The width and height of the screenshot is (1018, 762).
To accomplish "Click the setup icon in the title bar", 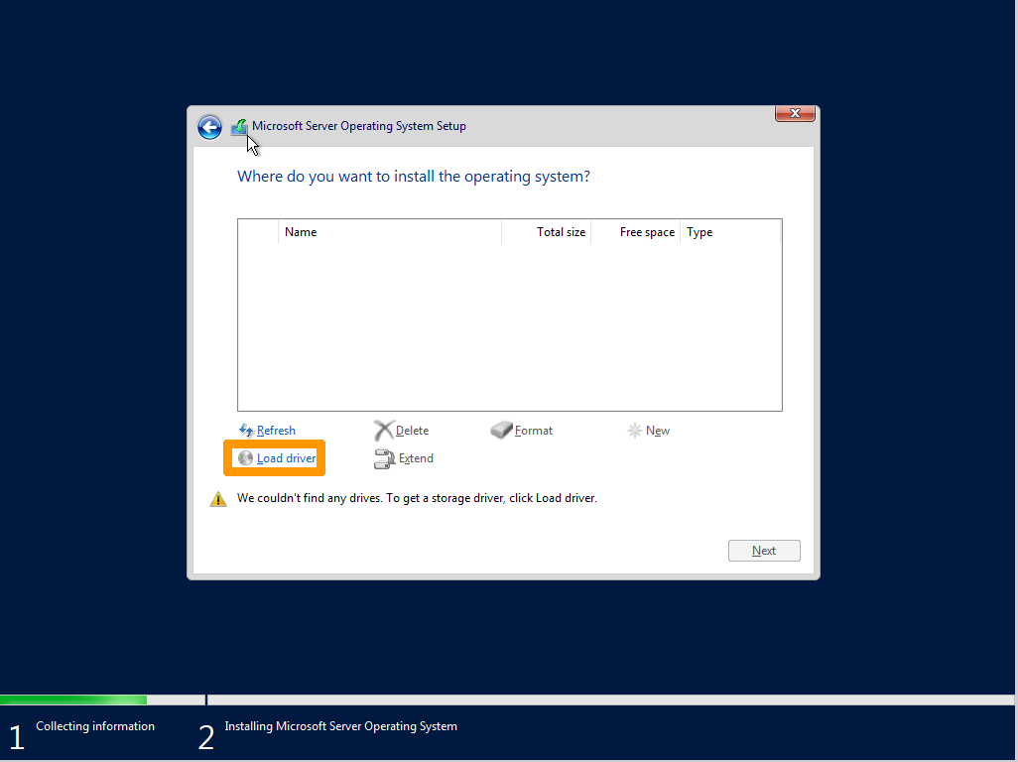I will tap(238, 126).
